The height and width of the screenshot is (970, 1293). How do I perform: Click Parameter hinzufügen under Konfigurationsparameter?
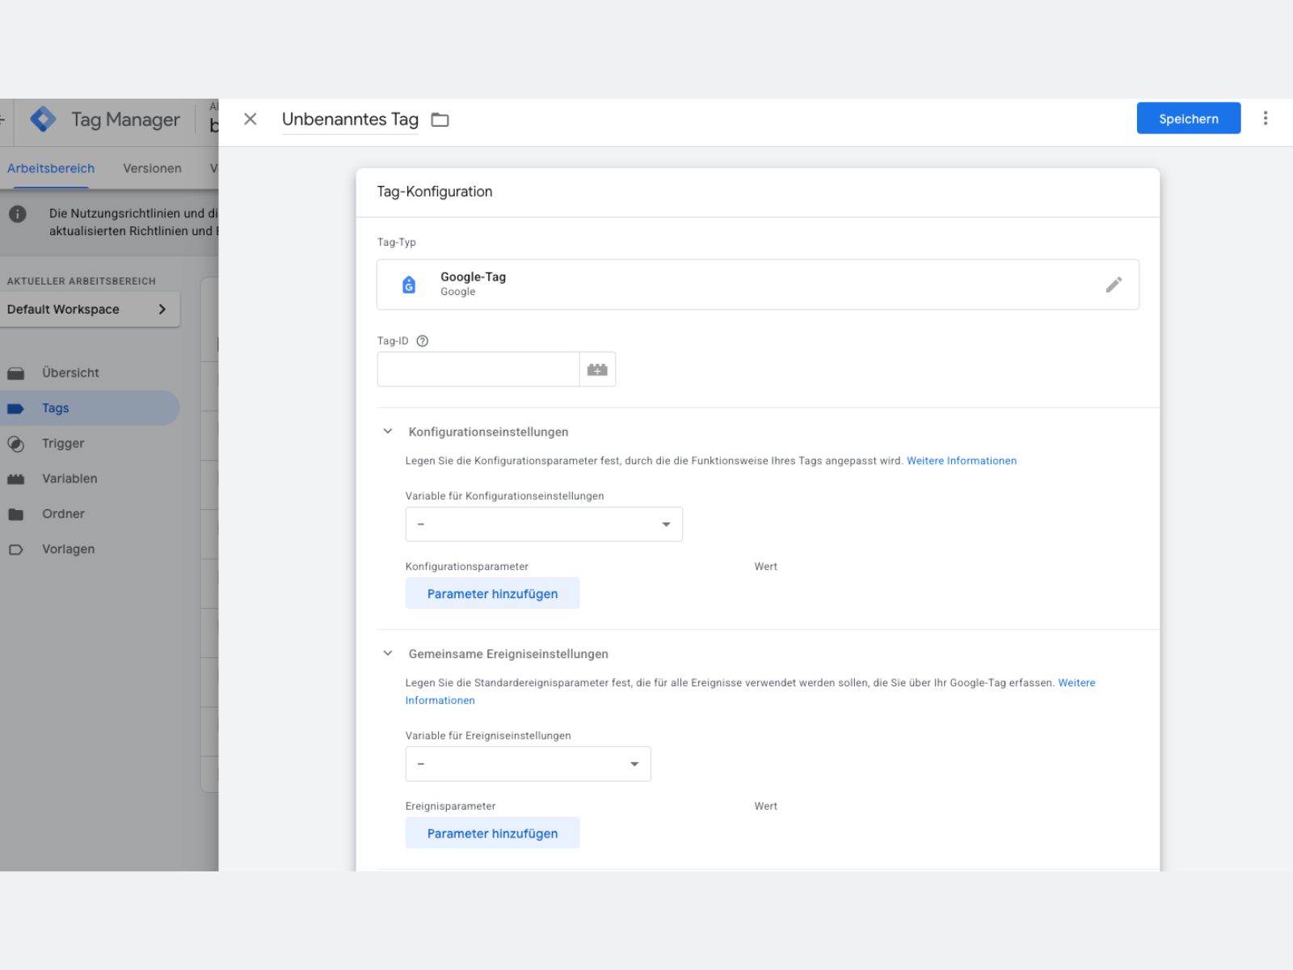point(492,593)
